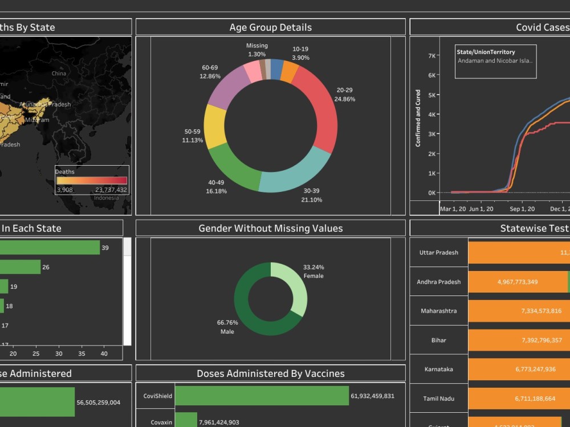Click the Age Group Details sheet title
570x427 pixels.
pyautogui.click(x=270, y=27)
